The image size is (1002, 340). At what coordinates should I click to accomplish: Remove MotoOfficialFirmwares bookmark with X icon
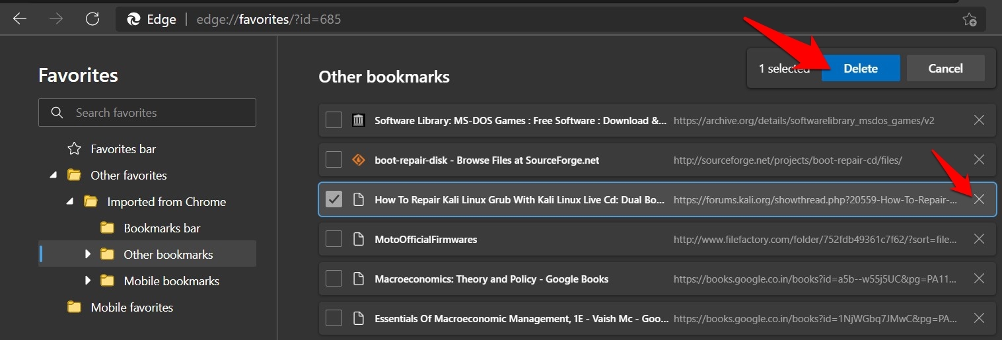pos(979,239)
